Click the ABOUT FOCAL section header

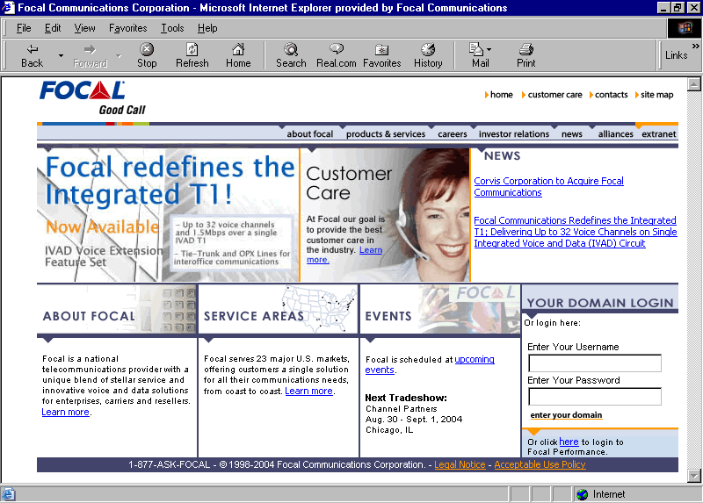pos(117,310)
